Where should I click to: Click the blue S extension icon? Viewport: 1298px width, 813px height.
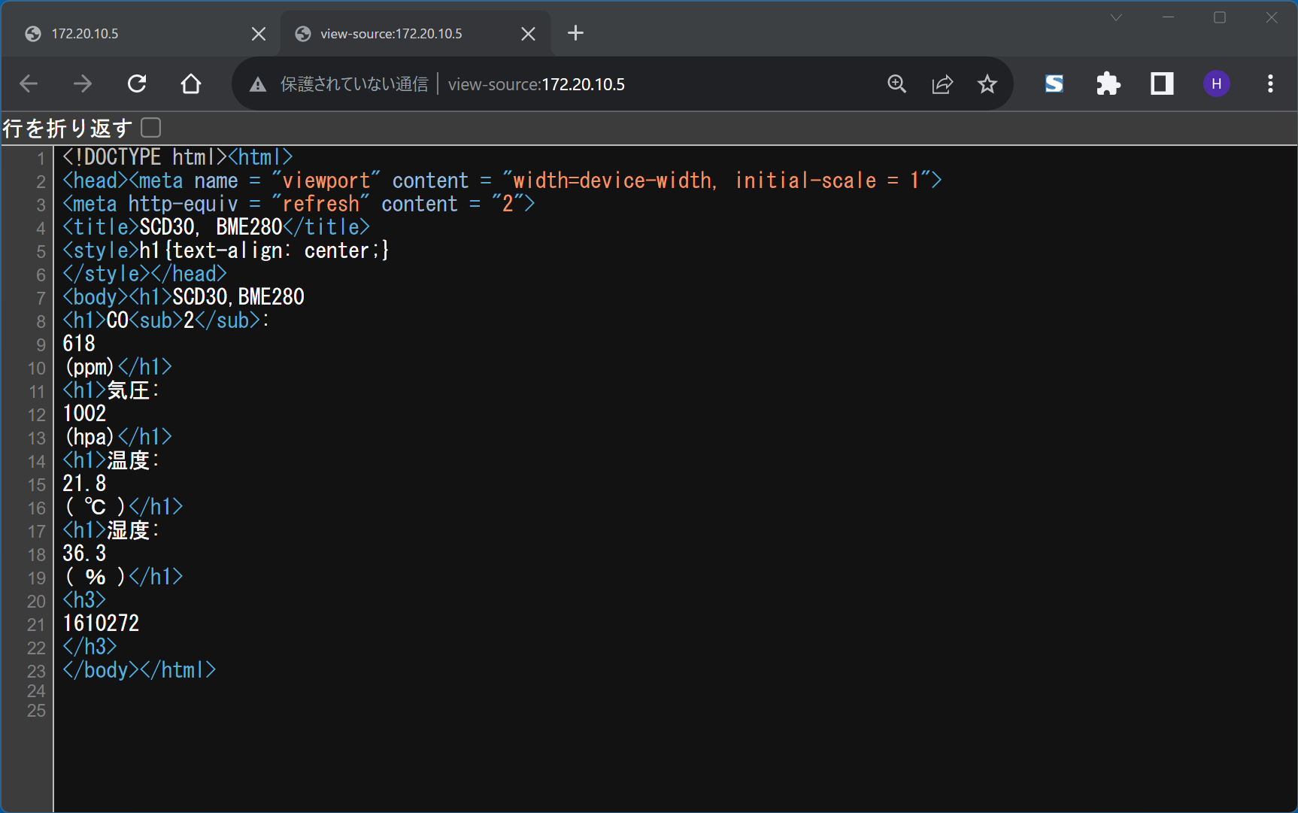coord(1054,83)
